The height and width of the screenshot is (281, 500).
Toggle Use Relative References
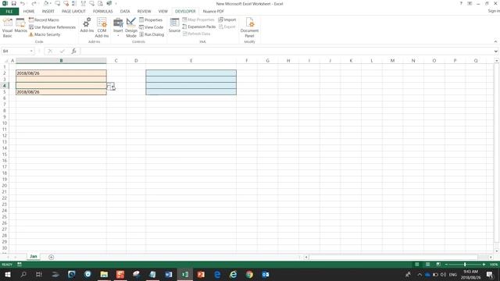pyautogui.click(x=52, y=27)
